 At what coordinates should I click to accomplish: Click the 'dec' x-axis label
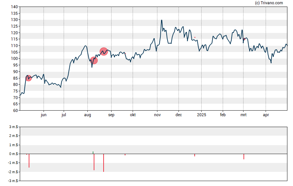point(179,115)
